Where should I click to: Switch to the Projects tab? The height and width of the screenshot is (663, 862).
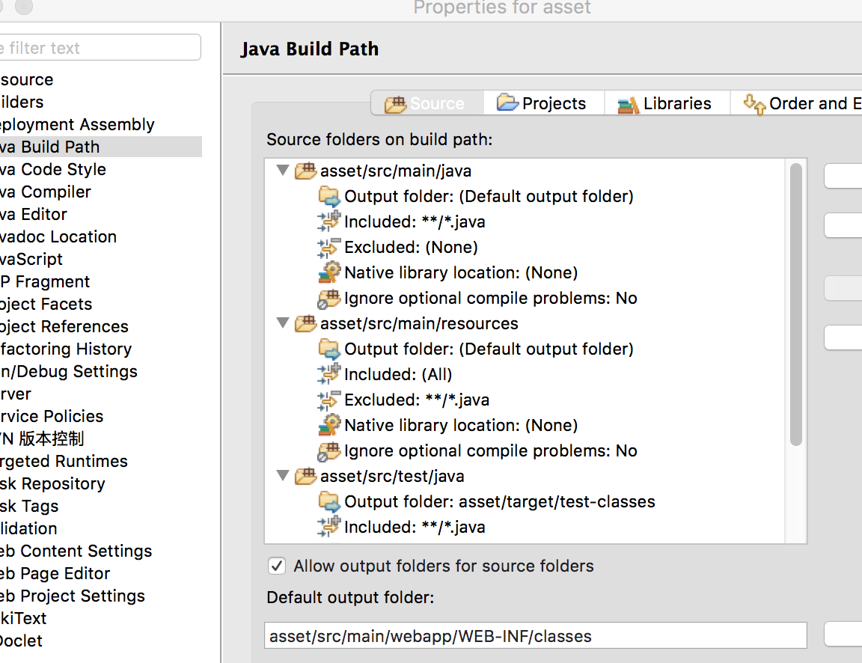543,103
